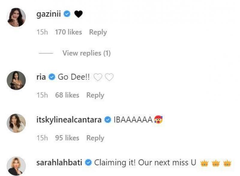
Task: Reply to gazinii's comment
Action: 97,32
